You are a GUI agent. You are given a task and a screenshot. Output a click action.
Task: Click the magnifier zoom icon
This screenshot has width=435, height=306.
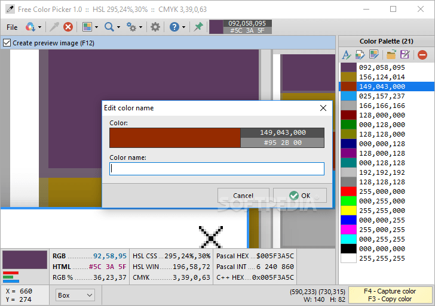click(x=109, y=27)
